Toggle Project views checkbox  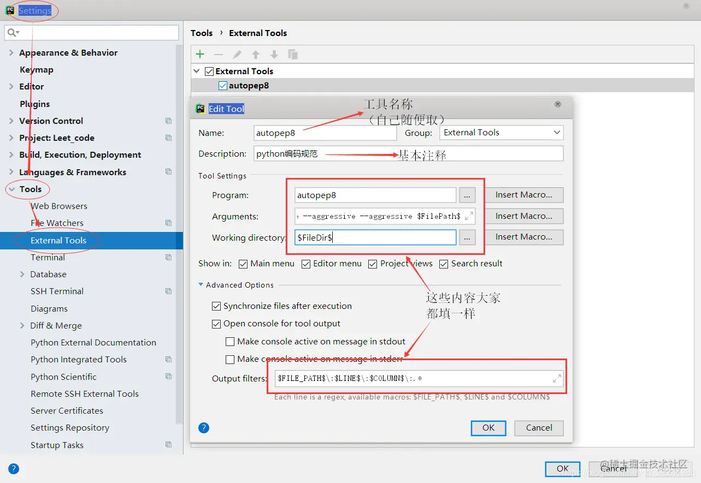373,264
